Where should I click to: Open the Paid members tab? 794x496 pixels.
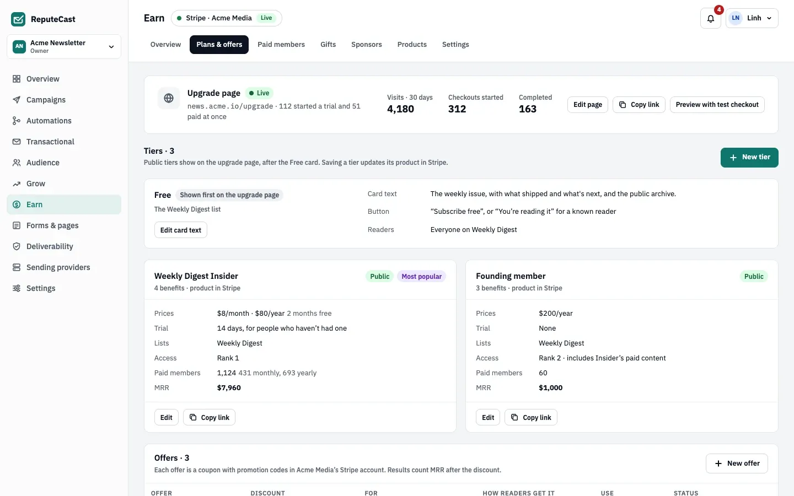tap(281, 45)
